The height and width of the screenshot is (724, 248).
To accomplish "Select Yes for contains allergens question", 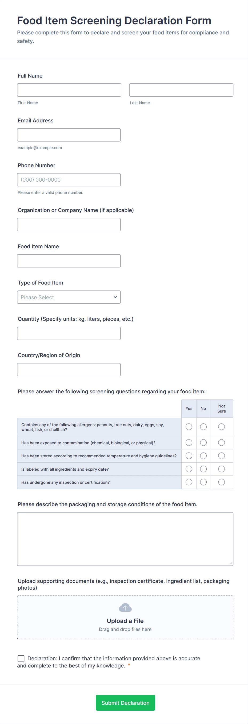I will (189, 427).
